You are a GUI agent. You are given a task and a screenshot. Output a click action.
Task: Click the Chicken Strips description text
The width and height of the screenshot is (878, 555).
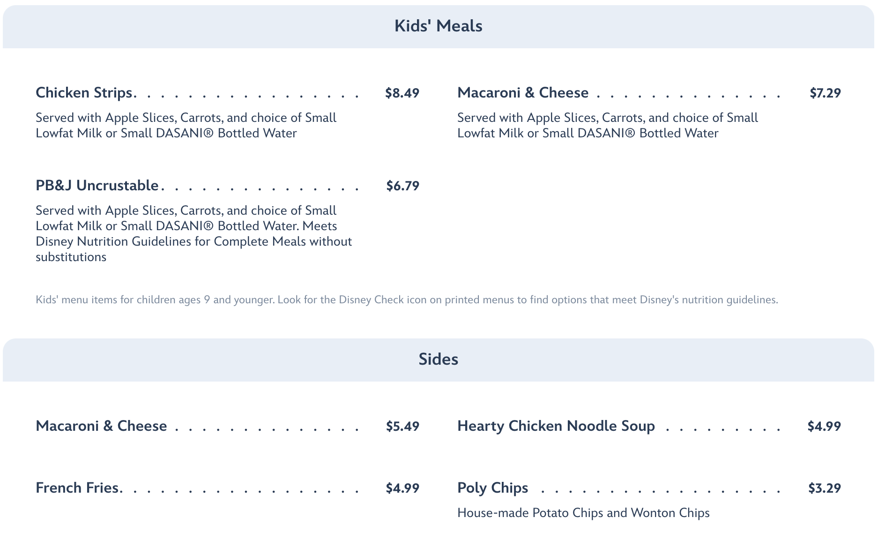[186, 125]
